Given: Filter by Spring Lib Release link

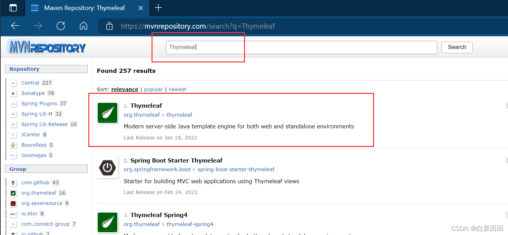Looking at the screenshot, I should 45,124.
